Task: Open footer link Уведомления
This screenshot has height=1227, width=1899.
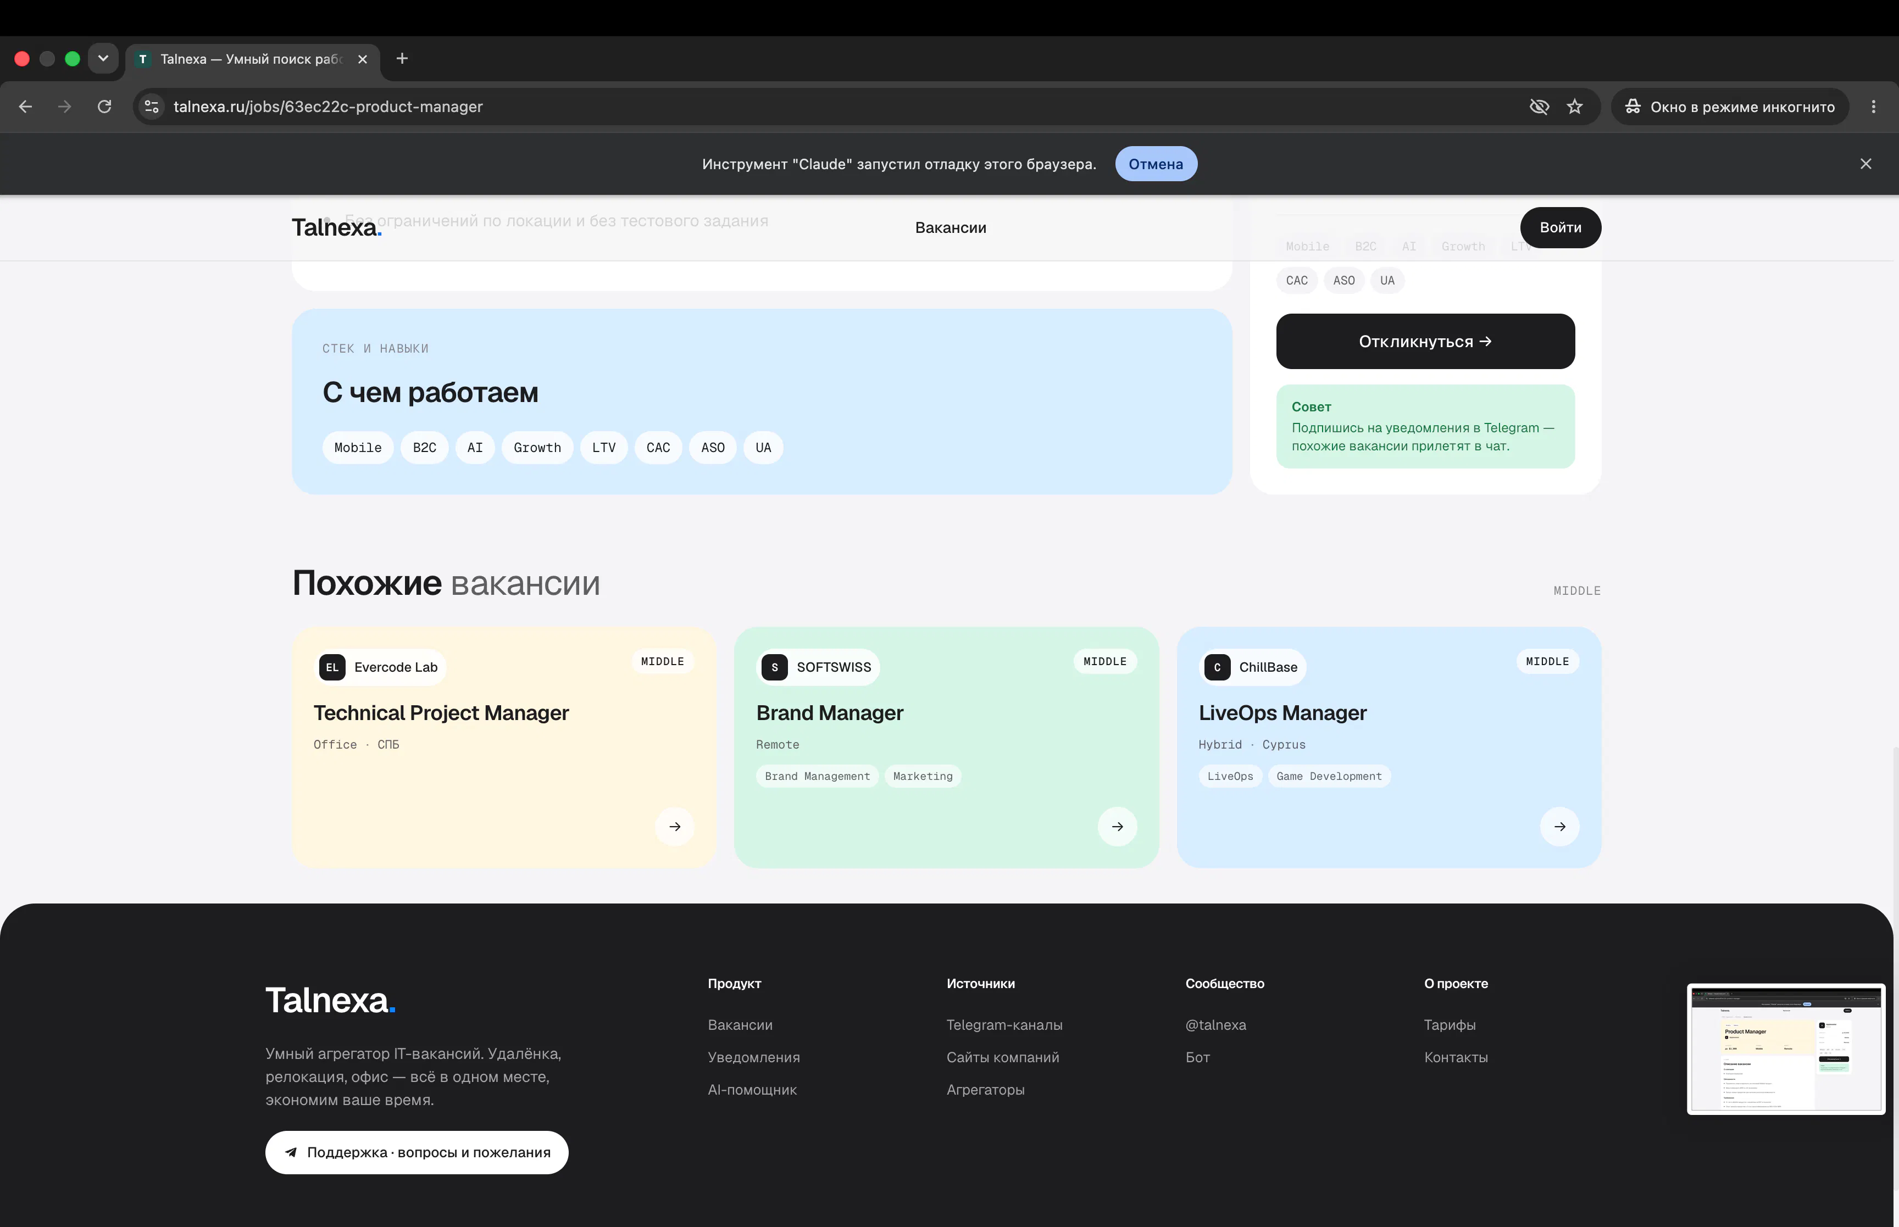Action: (754, 1057)
